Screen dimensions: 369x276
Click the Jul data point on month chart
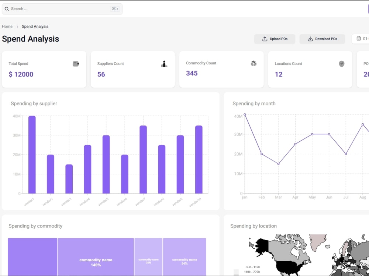click(x=346, y=154)
